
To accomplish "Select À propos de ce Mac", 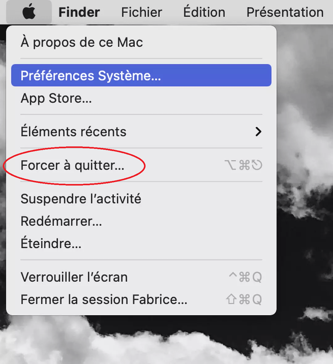I will coord(141,42).
